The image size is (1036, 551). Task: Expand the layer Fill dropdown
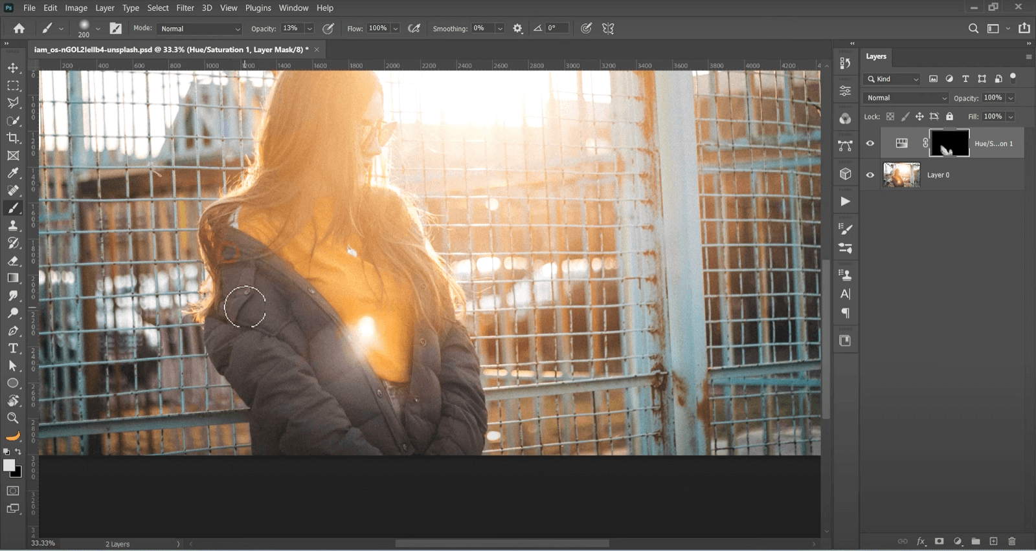[x=1011, y=116]
